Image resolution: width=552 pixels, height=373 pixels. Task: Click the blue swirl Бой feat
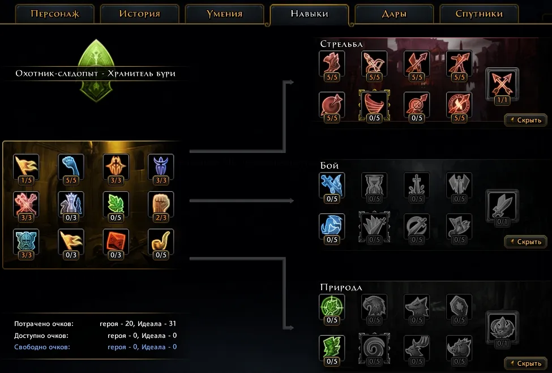332,226
